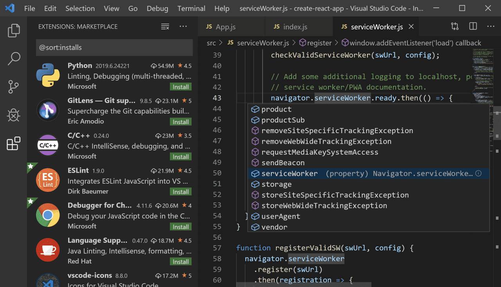501x287 pixels.
Task: Open the Python extension title
Action: tap(80, 65)
